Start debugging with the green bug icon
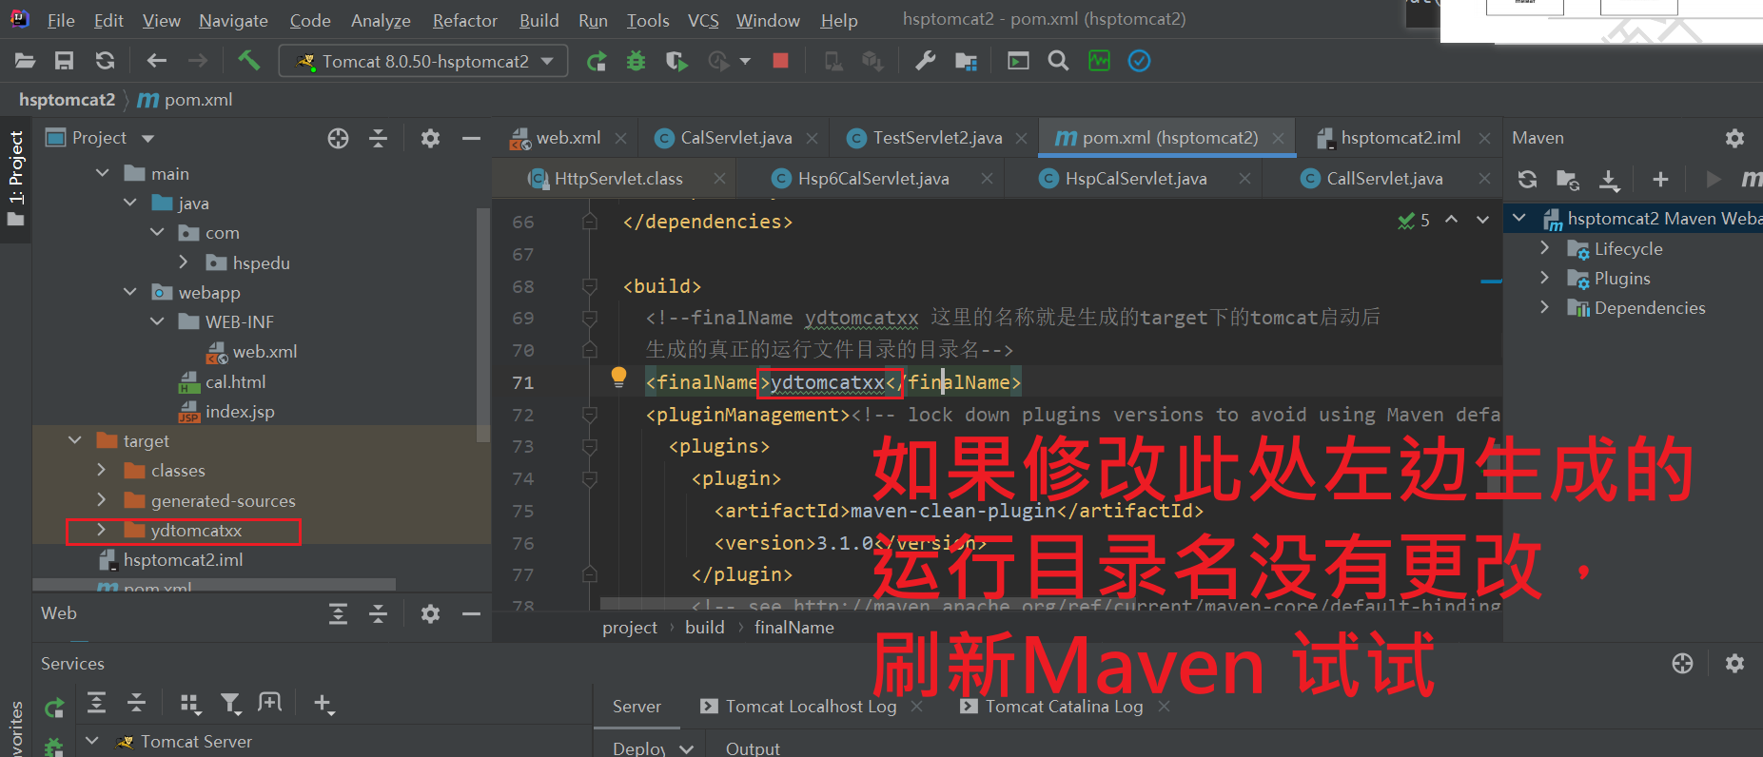 (636, 62)
